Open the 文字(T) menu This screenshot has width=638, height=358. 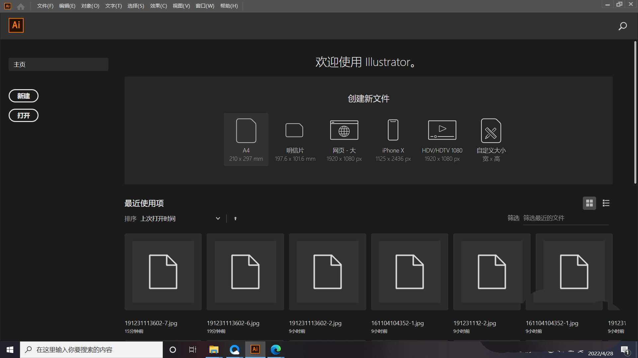(113, 6)
